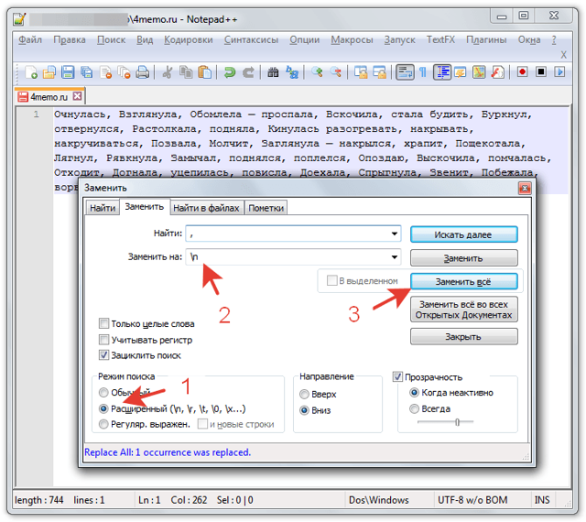Click 'Закрыть' button in dialog
Viewport: 586px width, 522px height.
click(x=464, y=336)
